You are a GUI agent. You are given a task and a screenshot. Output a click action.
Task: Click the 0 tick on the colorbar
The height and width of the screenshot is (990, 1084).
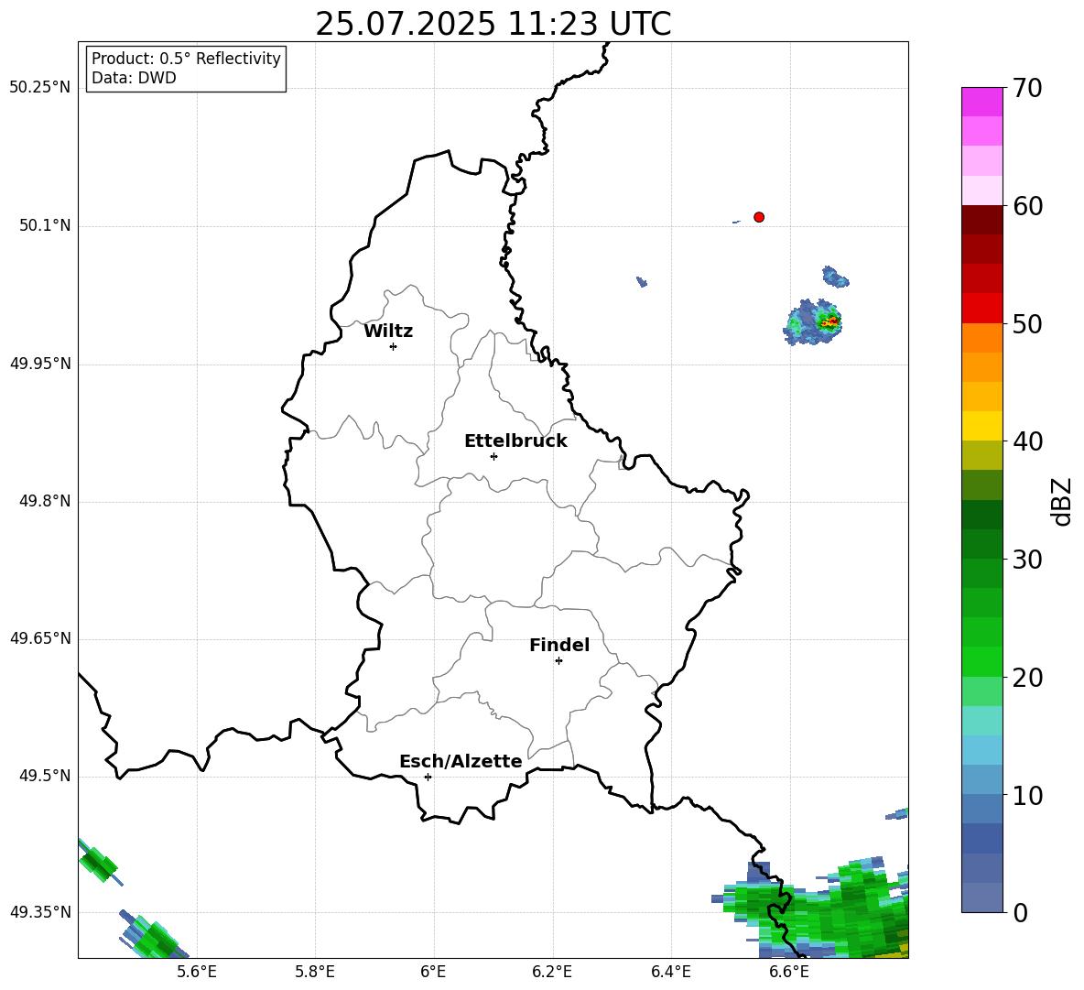pos(1020,913)
